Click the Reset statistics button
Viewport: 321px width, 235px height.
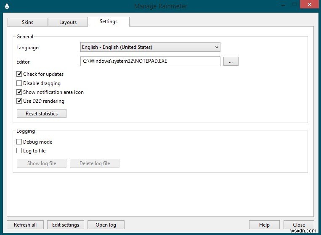click(x=42, y=114)
